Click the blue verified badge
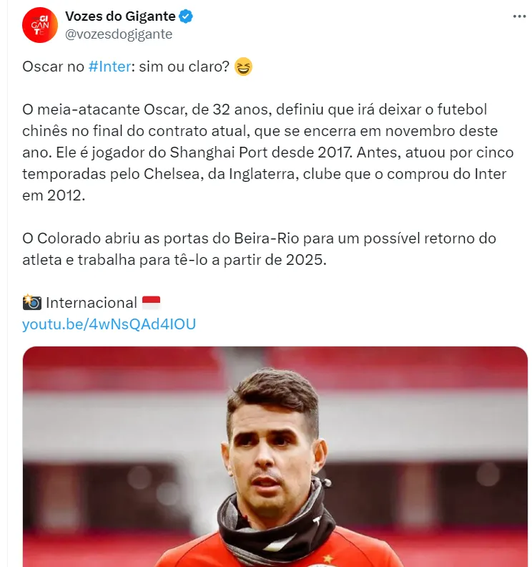Screen dimensions: 532x567 coord(185,16)
